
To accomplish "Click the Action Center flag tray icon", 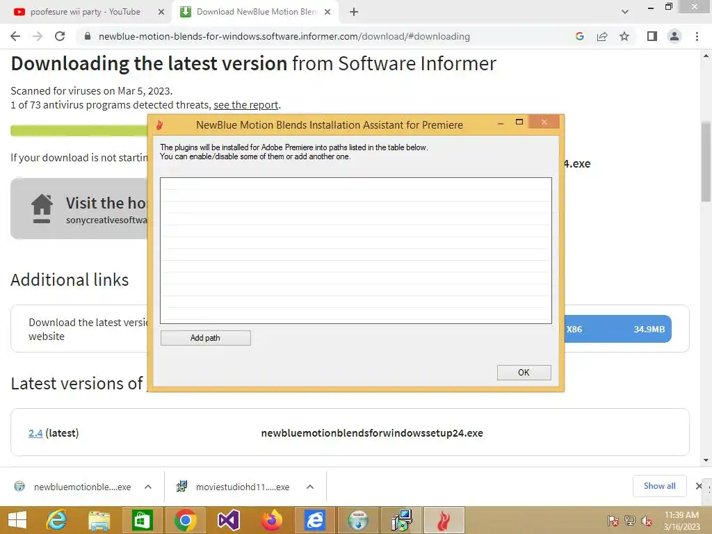I will click(613, 521).
